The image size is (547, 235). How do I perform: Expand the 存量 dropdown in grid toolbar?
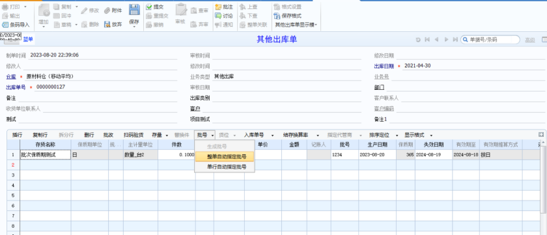(167, 135)
